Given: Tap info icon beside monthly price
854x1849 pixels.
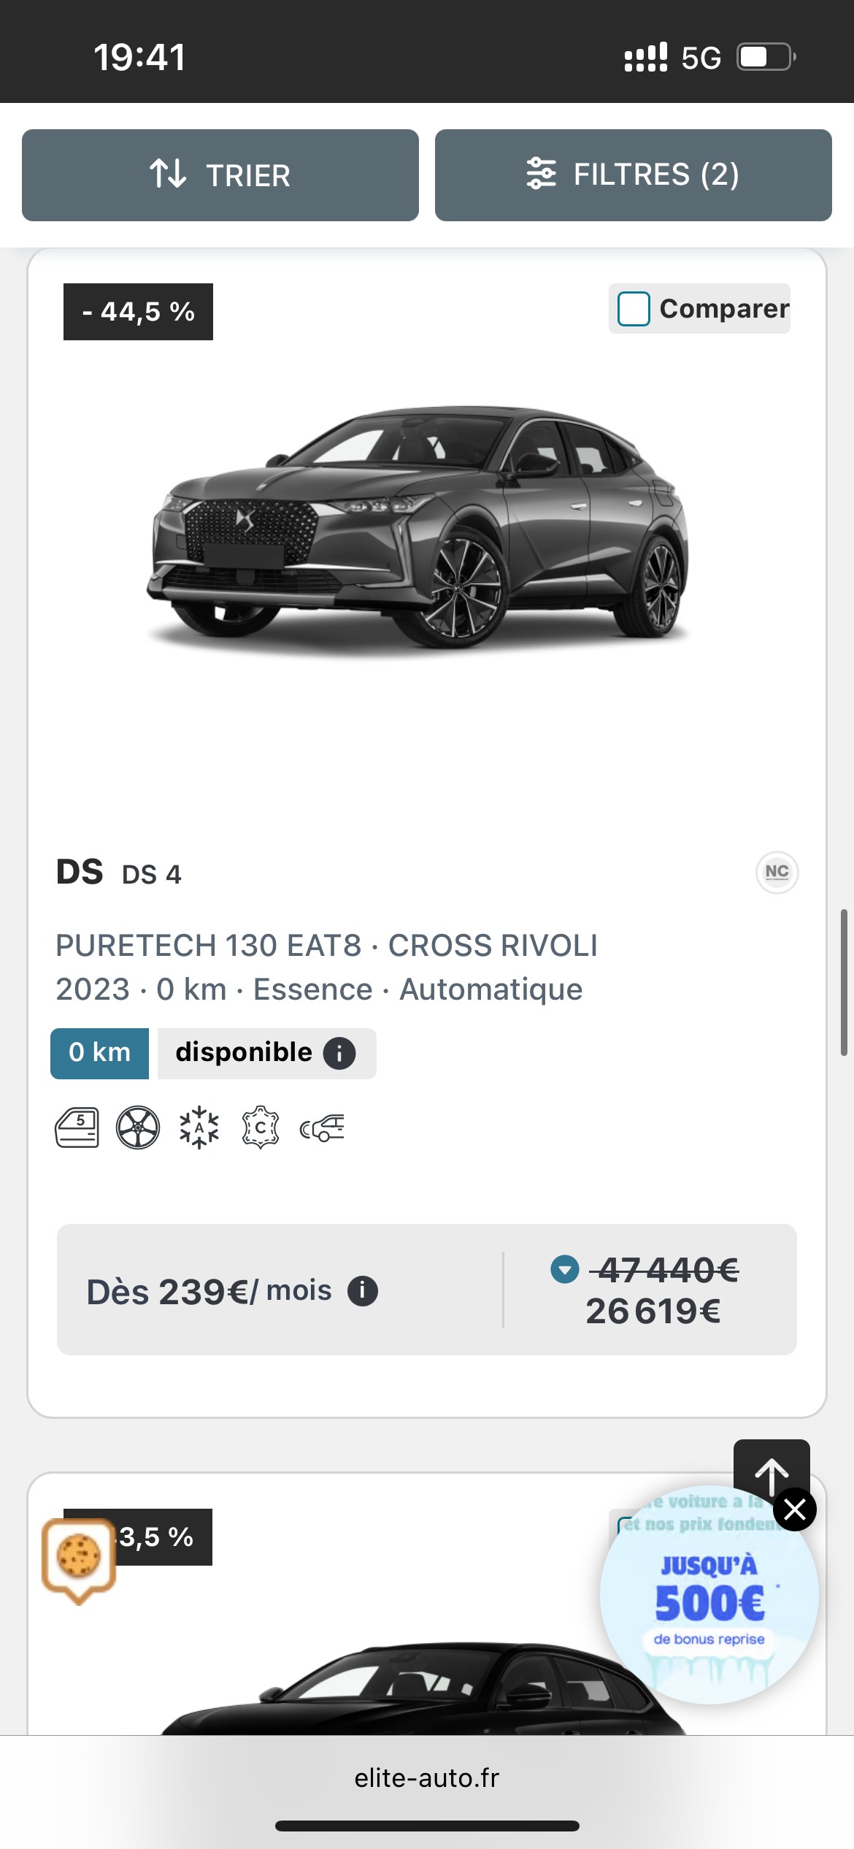Looking at the screenshot, I should pyautogui.click(x=363, y=1290).
